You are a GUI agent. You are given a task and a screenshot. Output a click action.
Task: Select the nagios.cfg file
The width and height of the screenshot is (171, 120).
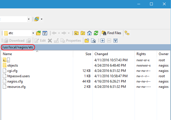click(15, 81)
